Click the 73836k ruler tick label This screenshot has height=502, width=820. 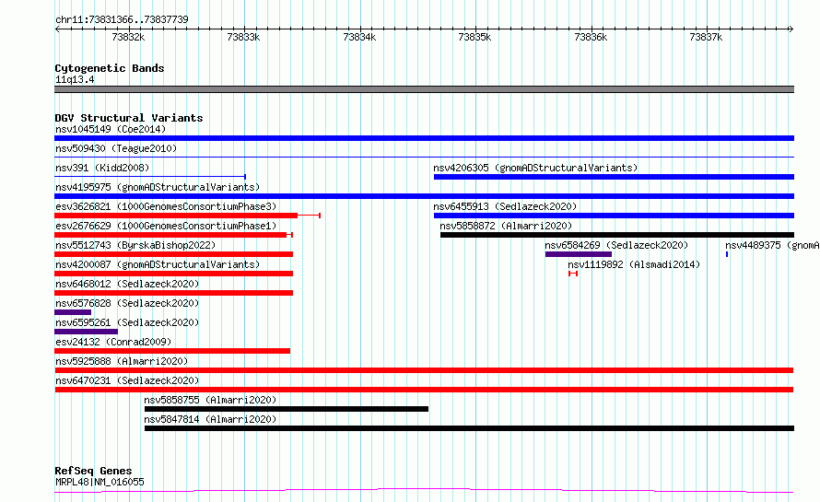pyautogui.click(x=591, y=37)
